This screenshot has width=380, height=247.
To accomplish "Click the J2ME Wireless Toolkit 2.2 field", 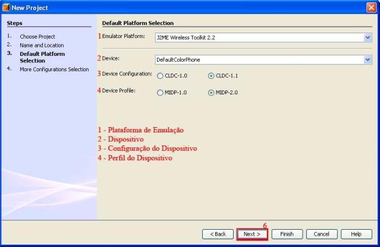I will (x=263, y=37).
